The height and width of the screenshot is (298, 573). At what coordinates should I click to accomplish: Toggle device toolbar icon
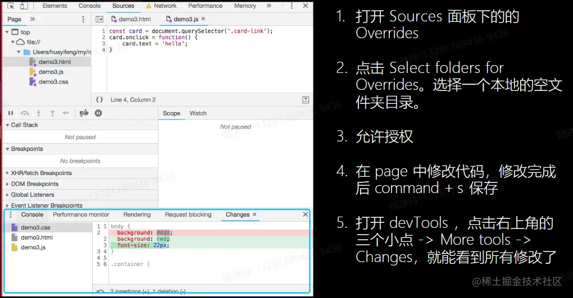click(24, 6)
